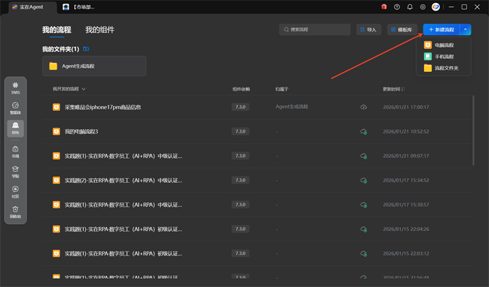
Task: Click the 搜索流程 search field
Action: 314,30
